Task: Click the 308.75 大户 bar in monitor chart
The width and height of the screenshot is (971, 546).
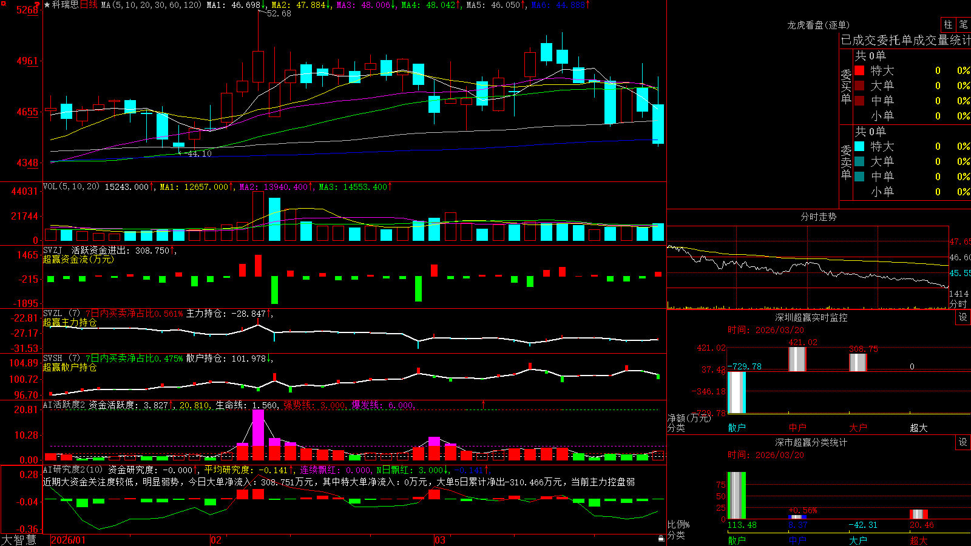Action: click(858, 362)
